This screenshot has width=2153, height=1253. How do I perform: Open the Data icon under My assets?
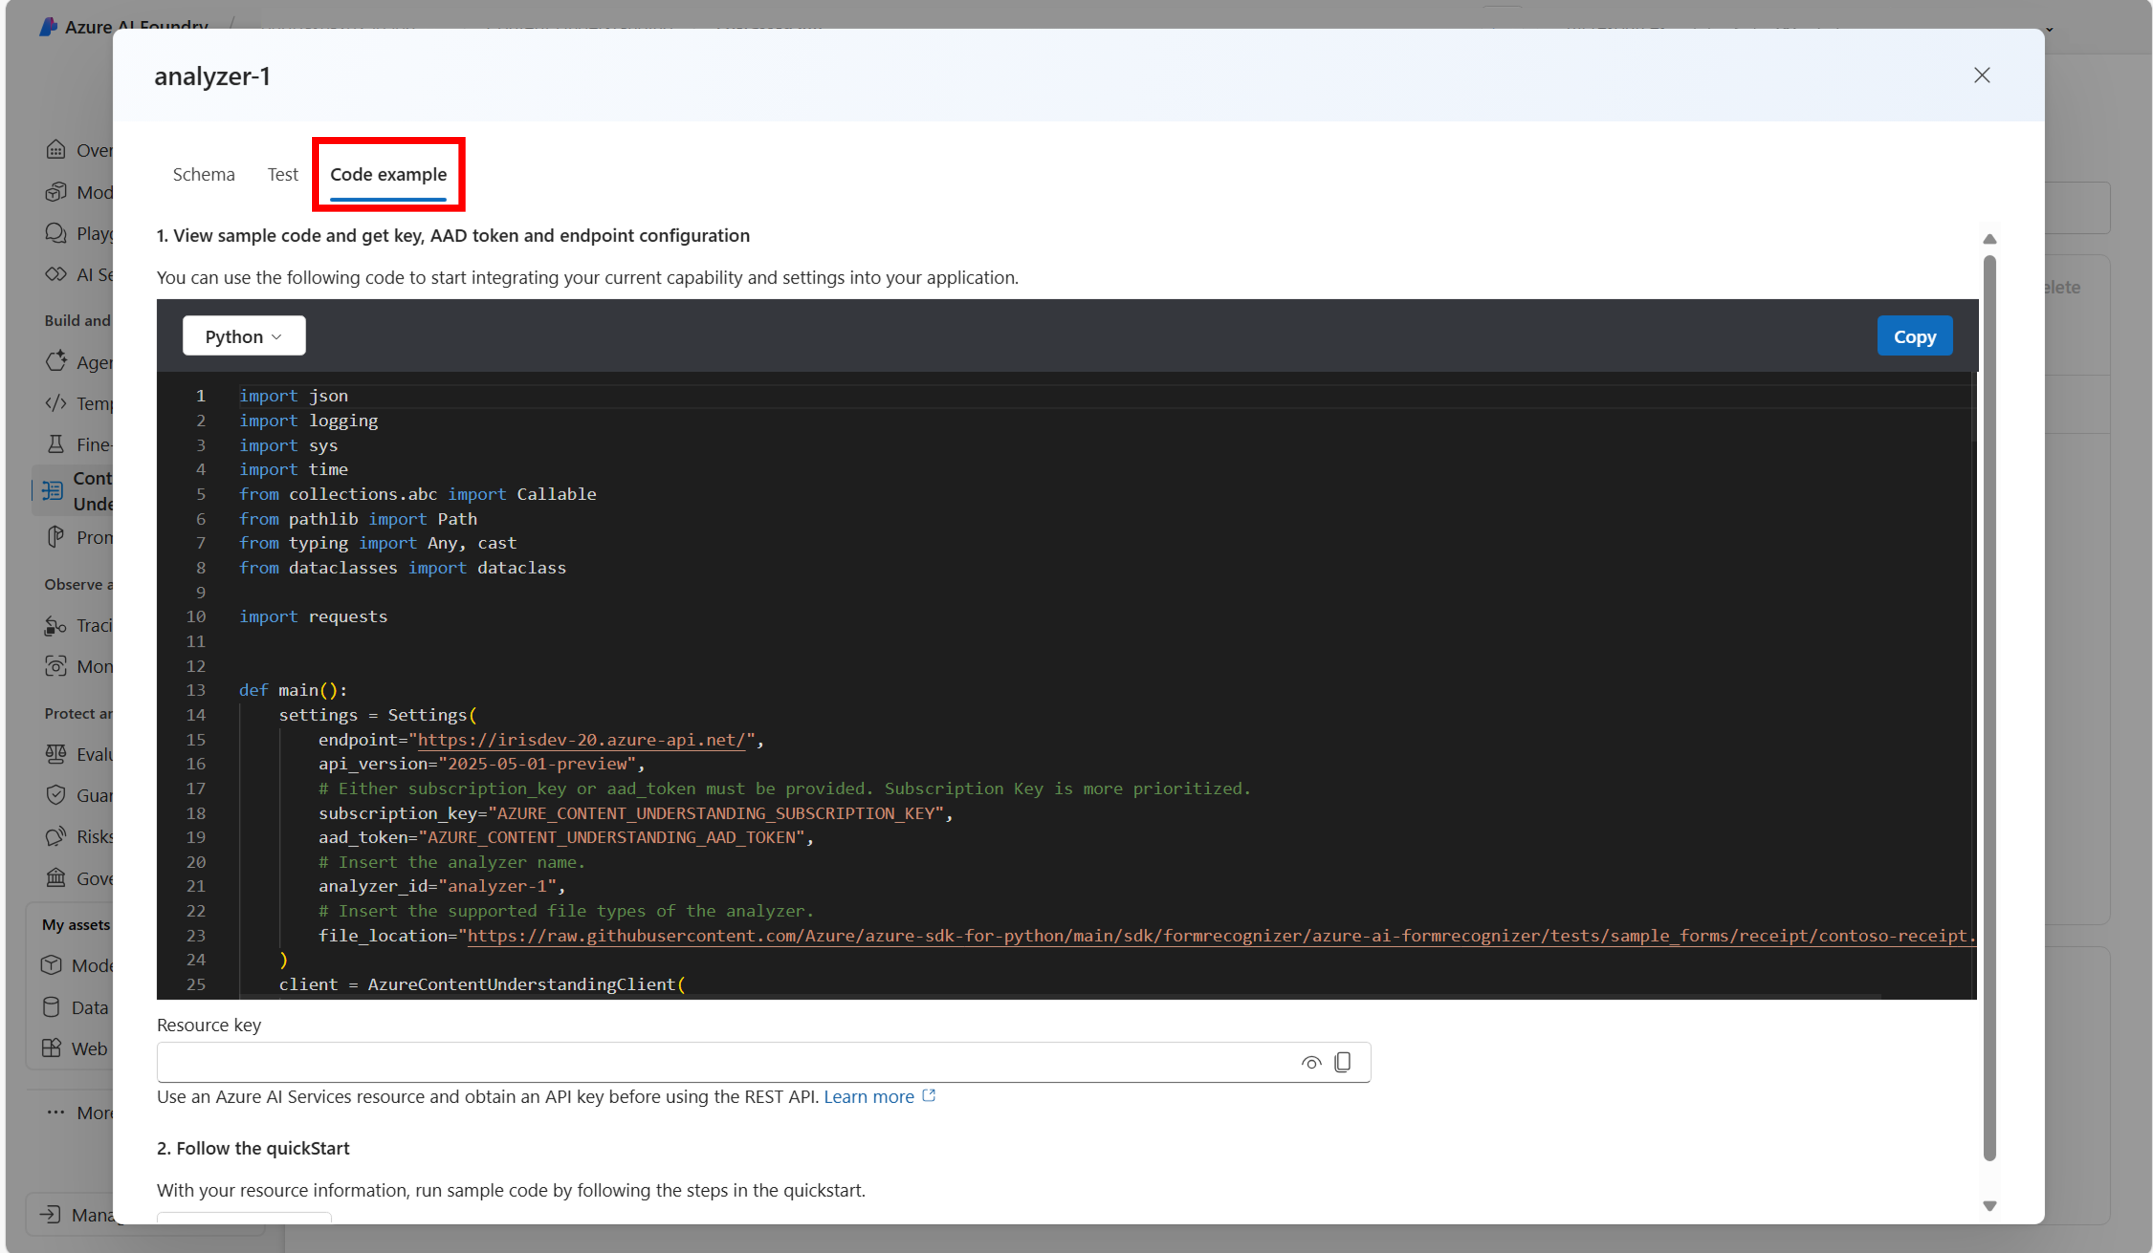coord(51,1007)
